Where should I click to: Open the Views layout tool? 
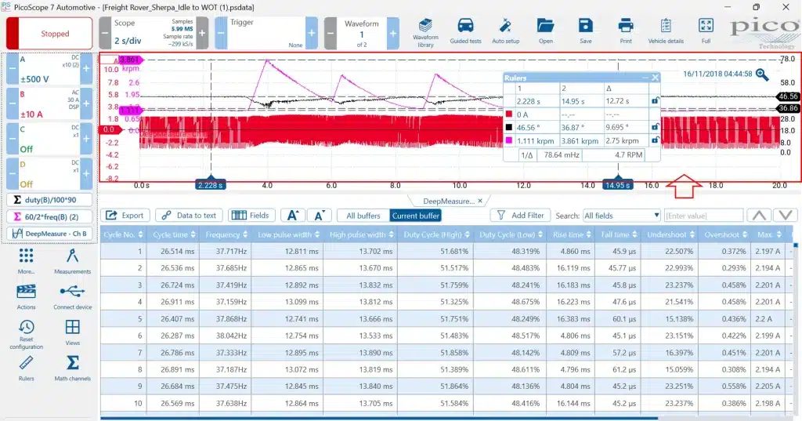point(72,332)
